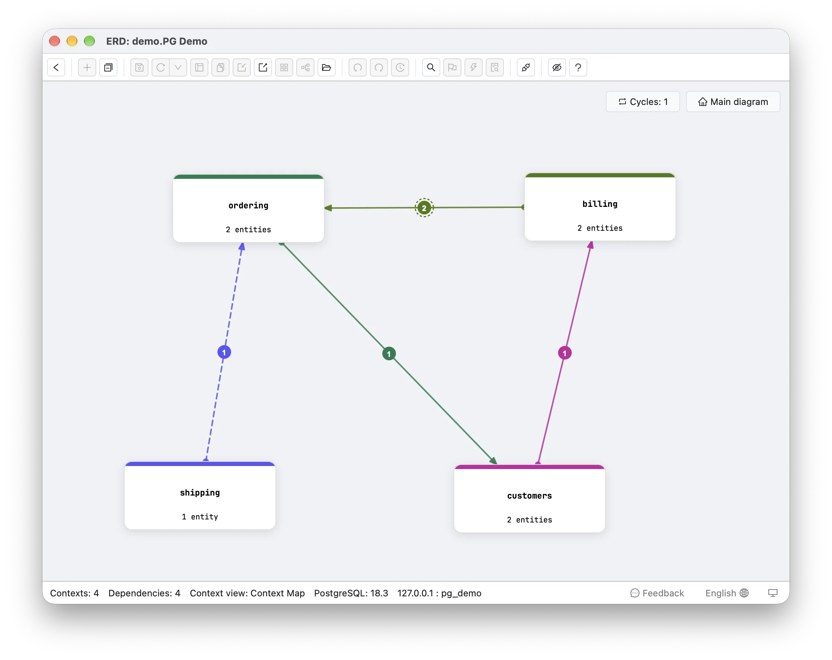Click Context view: Context Map status text
The height and width of the screenshot is (660, 832).
[247, 593]
